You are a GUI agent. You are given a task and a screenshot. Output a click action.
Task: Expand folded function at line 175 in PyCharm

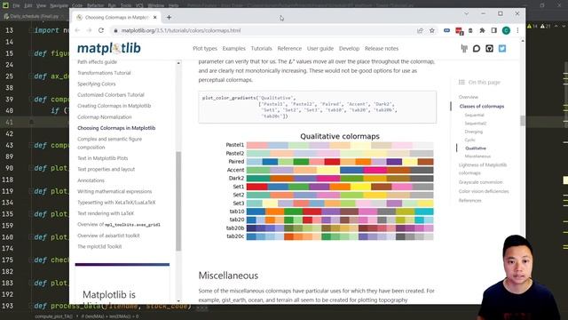31,260
